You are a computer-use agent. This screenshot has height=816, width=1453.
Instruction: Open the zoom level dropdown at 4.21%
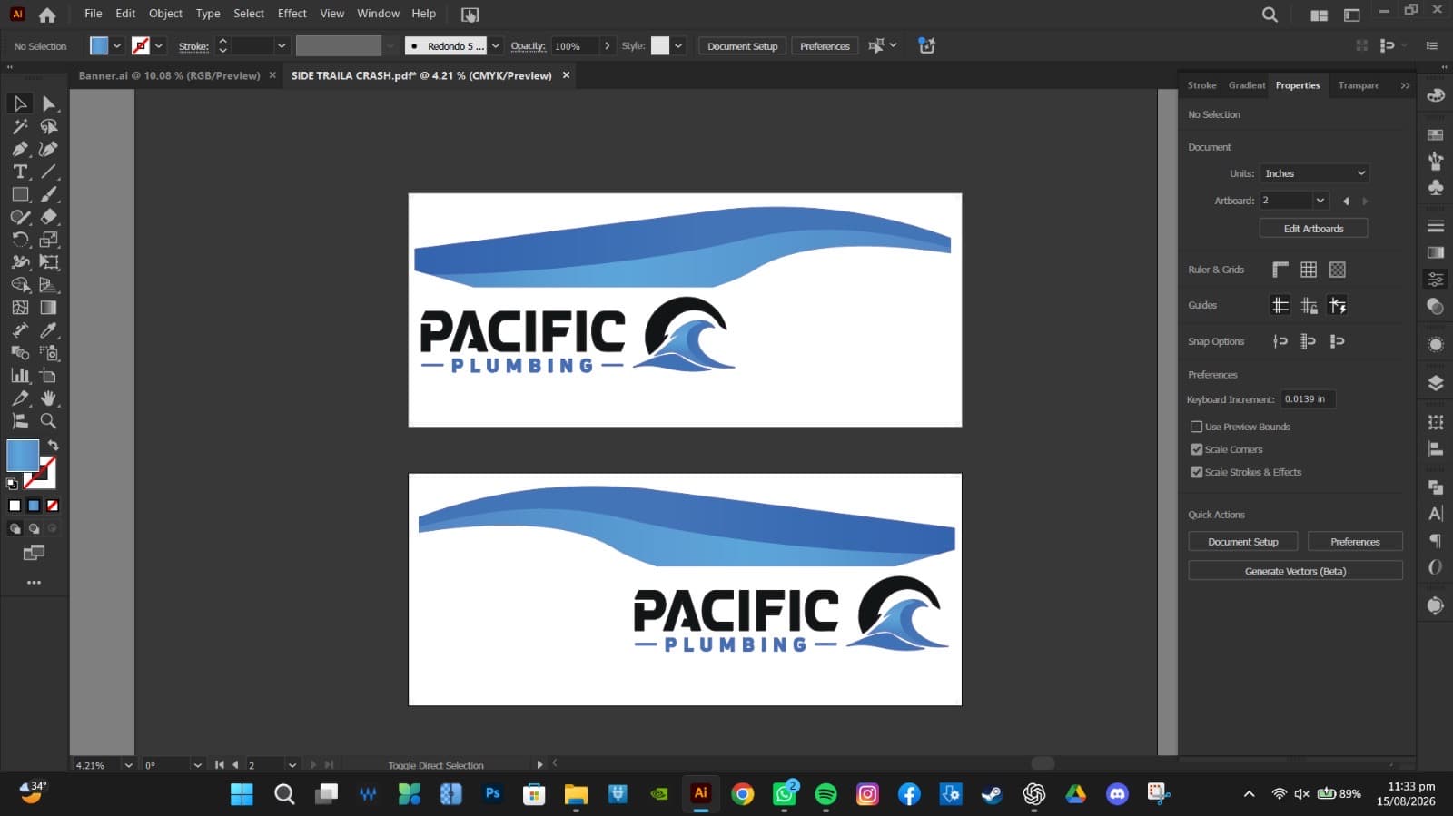point(128,765)
